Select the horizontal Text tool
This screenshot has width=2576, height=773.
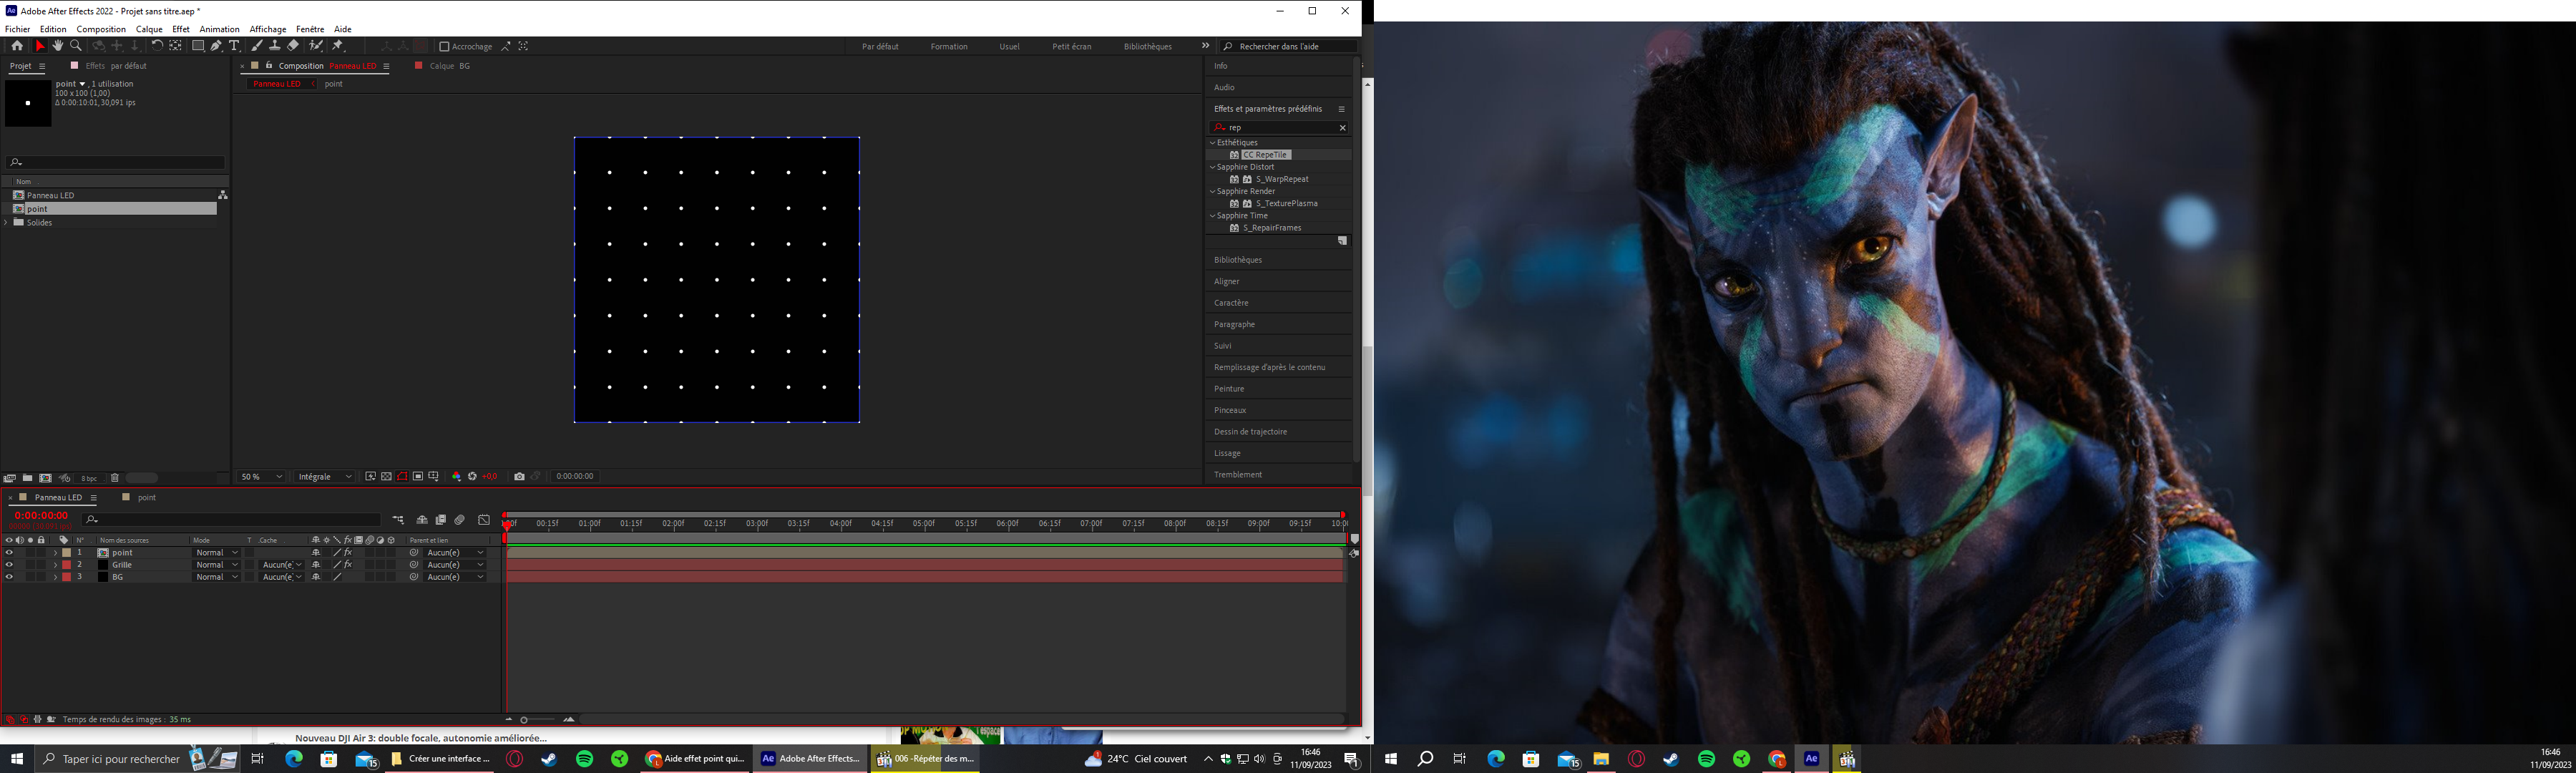235,46
